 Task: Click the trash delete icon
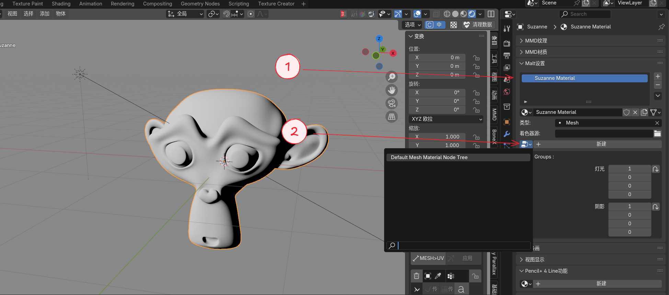tap(416, 276)
